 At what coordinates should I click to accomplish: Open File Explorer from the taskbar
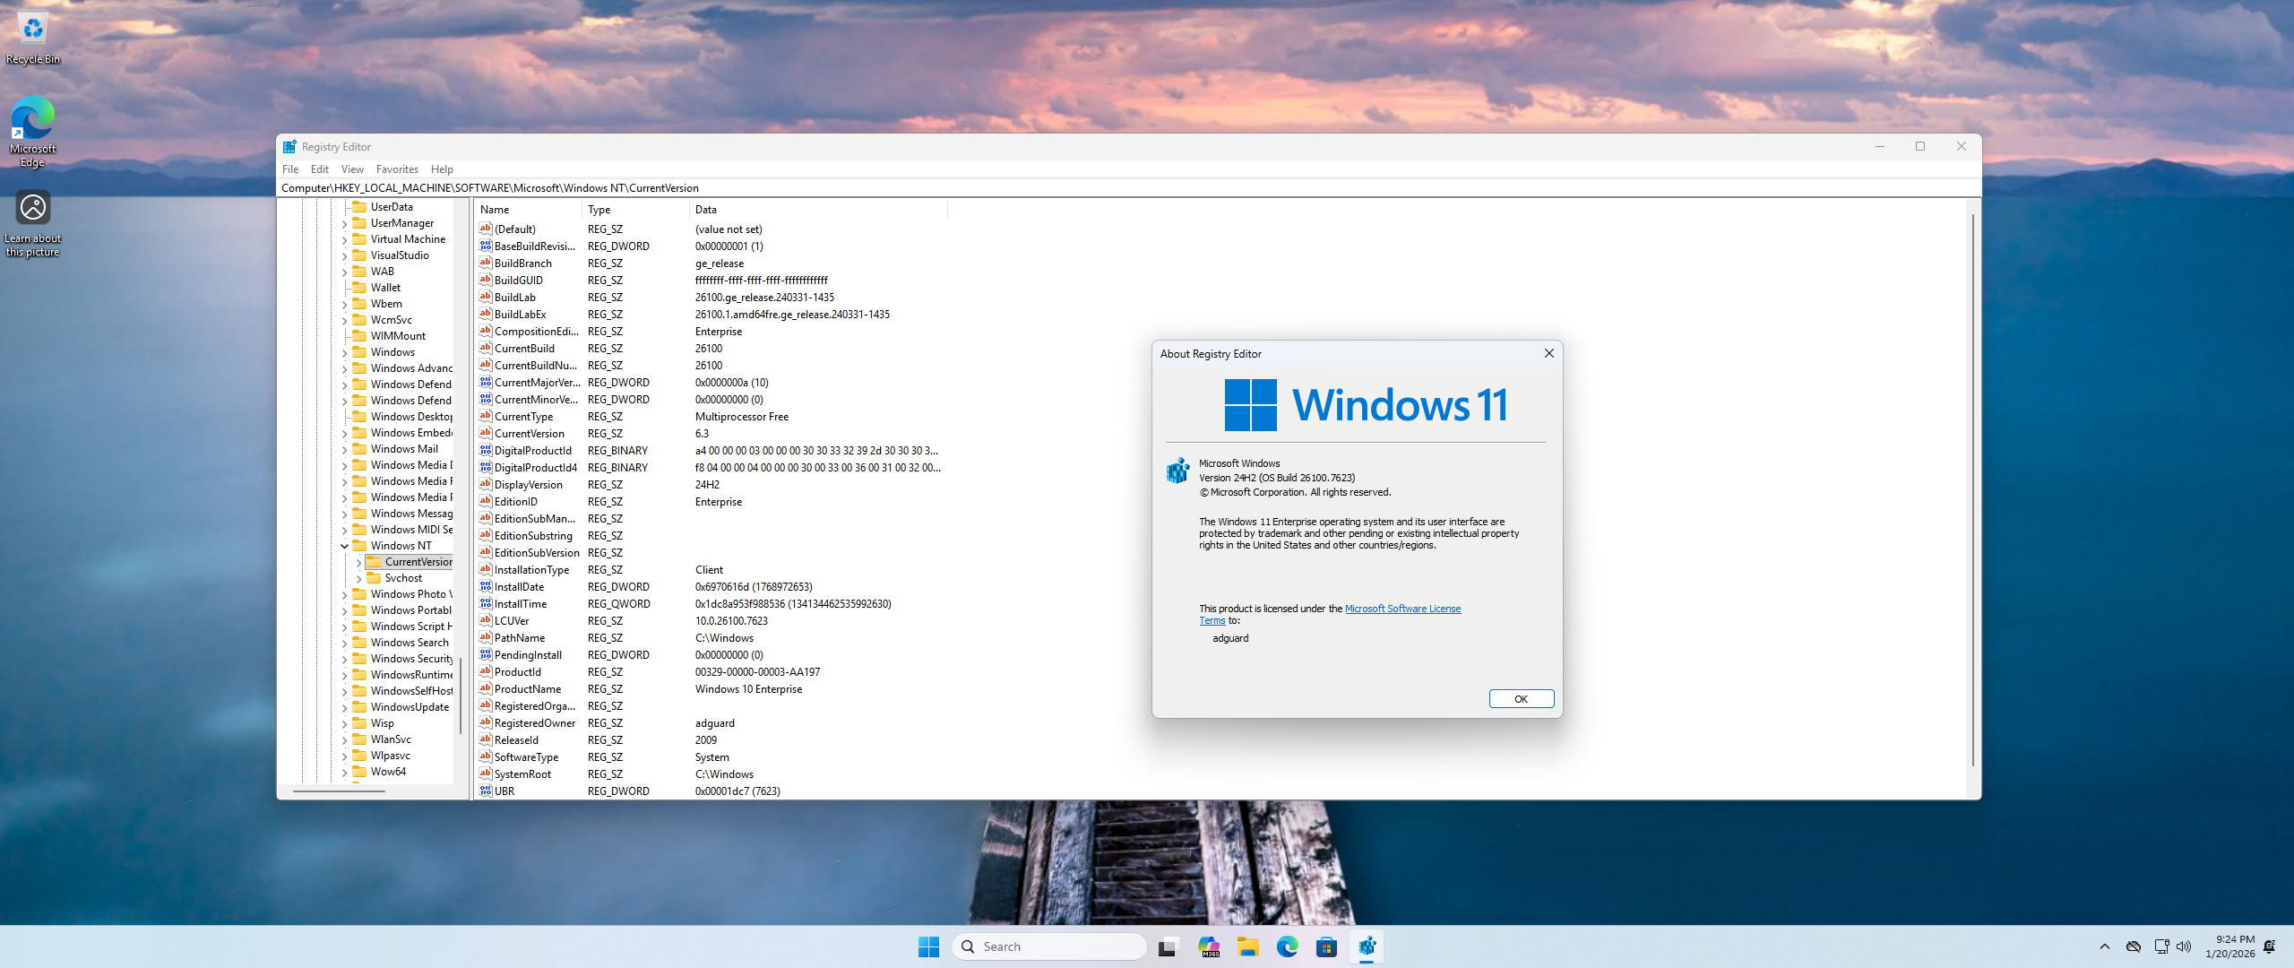pos(1247,946)
